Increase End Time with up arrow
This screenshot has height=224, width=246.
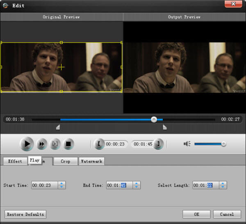coord(137,183)
